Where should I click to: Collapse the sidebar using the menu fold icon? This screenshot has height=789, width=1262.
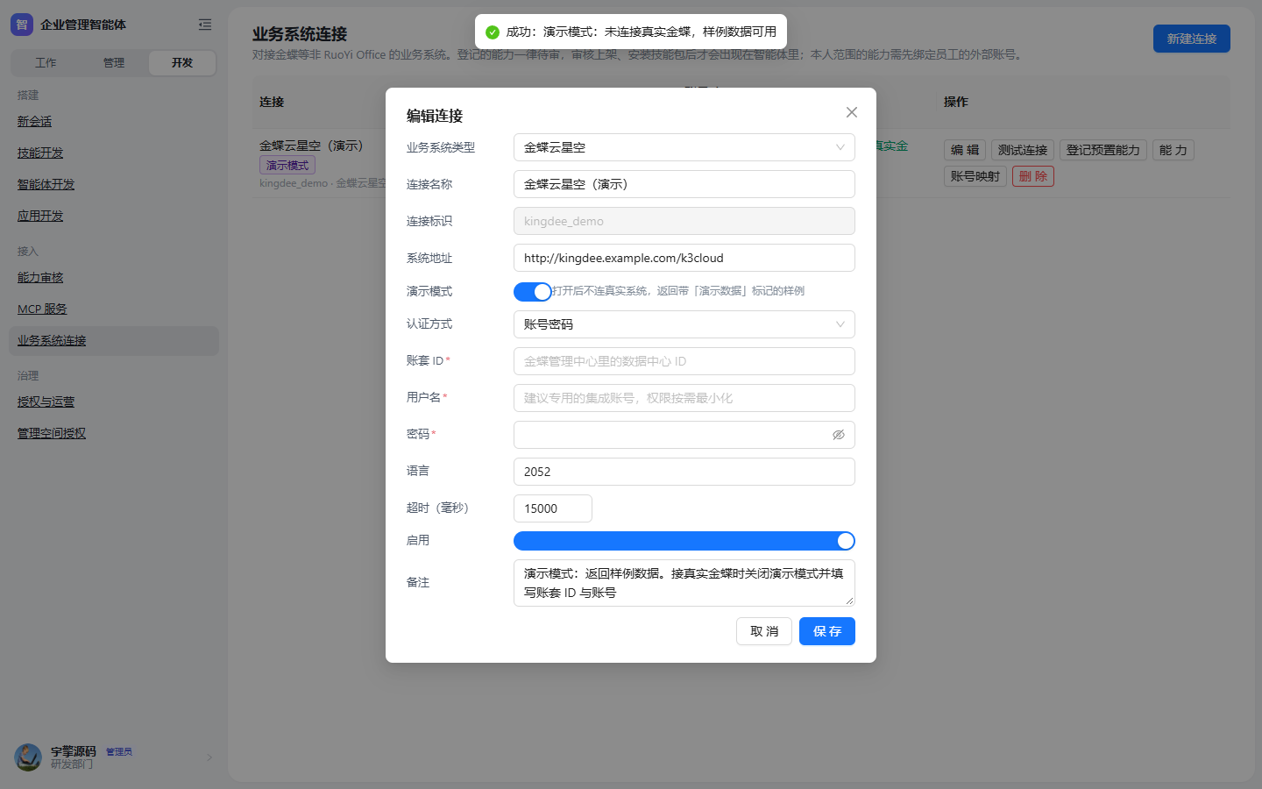pyautogui.click(x=205, y=25)
